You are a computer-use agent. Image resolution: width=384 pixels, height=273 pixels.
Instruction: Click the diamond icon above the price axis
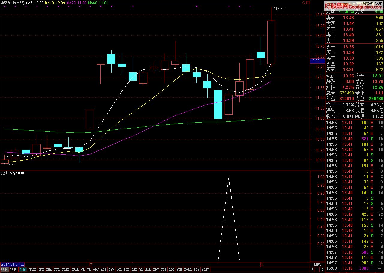coord(304,3)
